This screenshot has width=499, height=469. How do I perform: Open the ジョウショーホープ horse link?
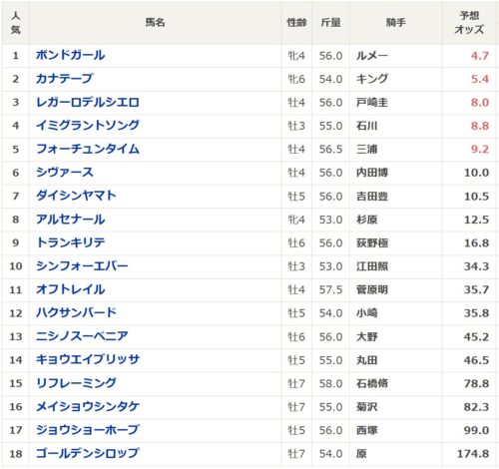point(87,430)
